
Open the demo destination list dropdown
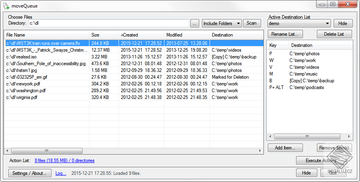tap(299, 23)
